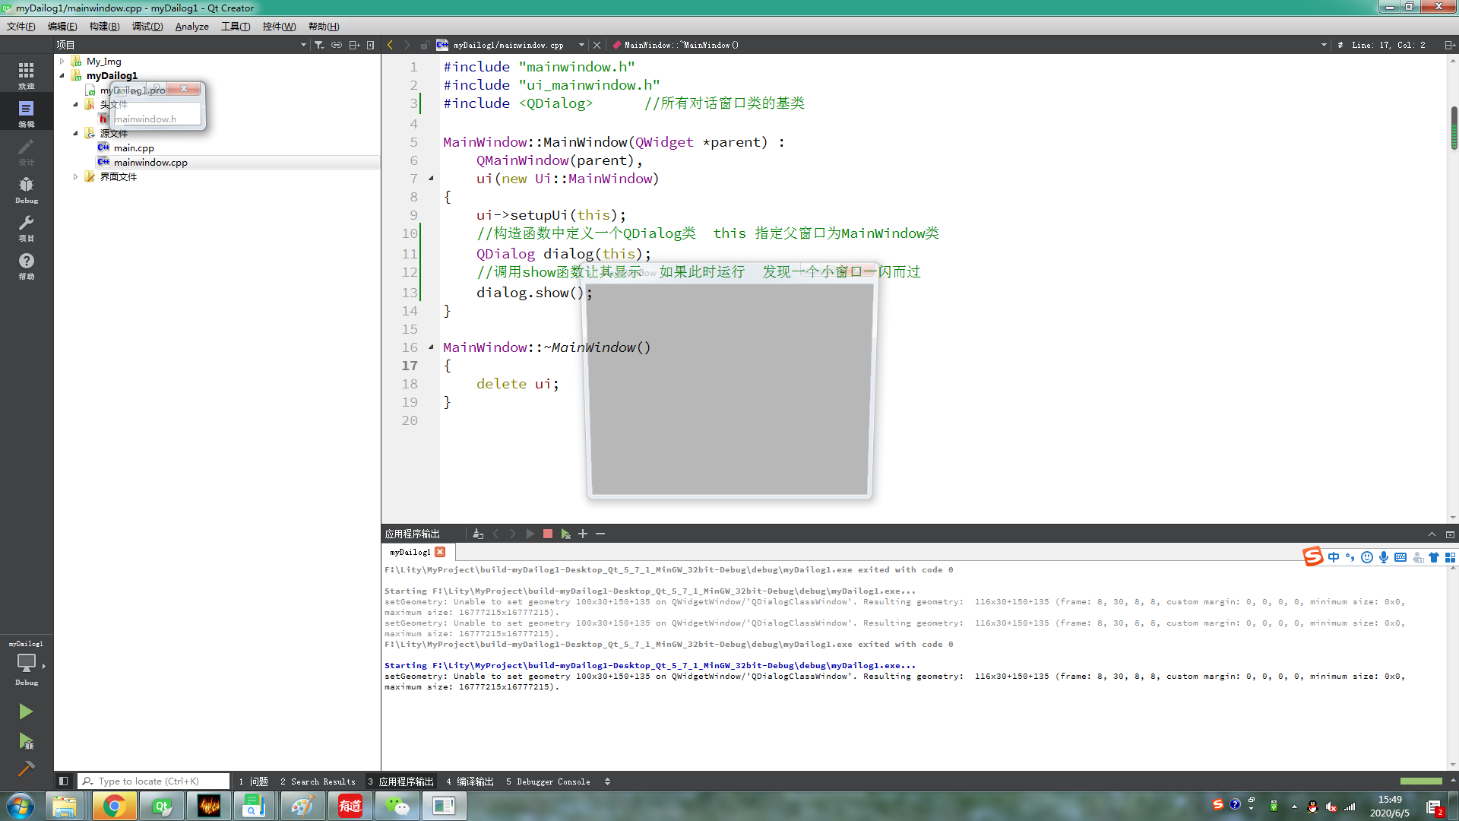Open the 构建(B) menu
Image resolution: width=1459 pixels, height=821 pixels.
[104, 26]
